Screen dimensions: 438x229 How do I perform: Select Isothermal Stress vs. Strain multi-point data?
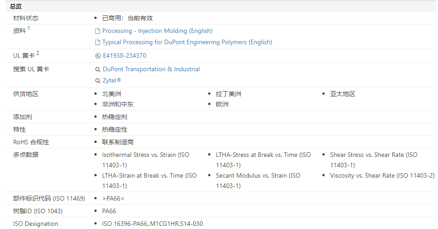145,155
